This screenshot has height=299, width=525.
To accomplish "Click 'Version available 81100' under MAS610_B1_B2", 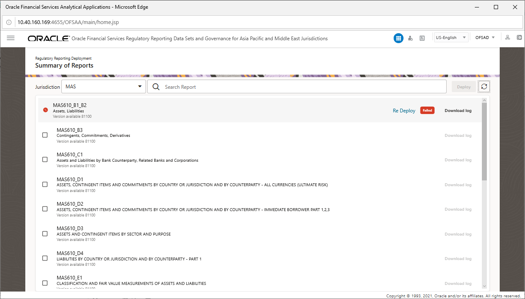I will [x=72, y=117].
